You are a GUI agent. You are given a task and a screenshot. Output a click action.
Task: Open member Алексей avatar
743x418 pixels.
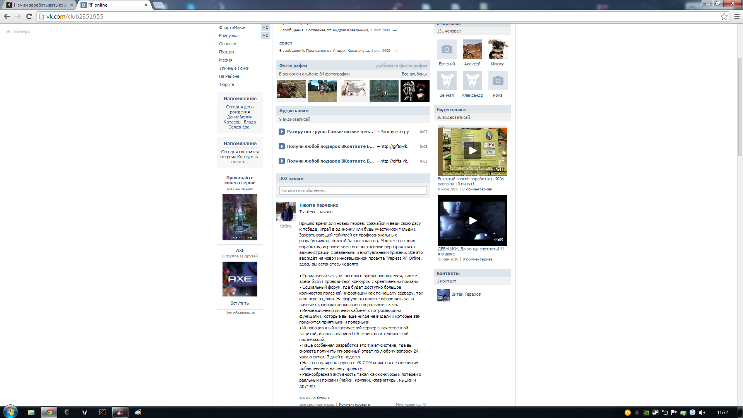click(x=472, y=49)
